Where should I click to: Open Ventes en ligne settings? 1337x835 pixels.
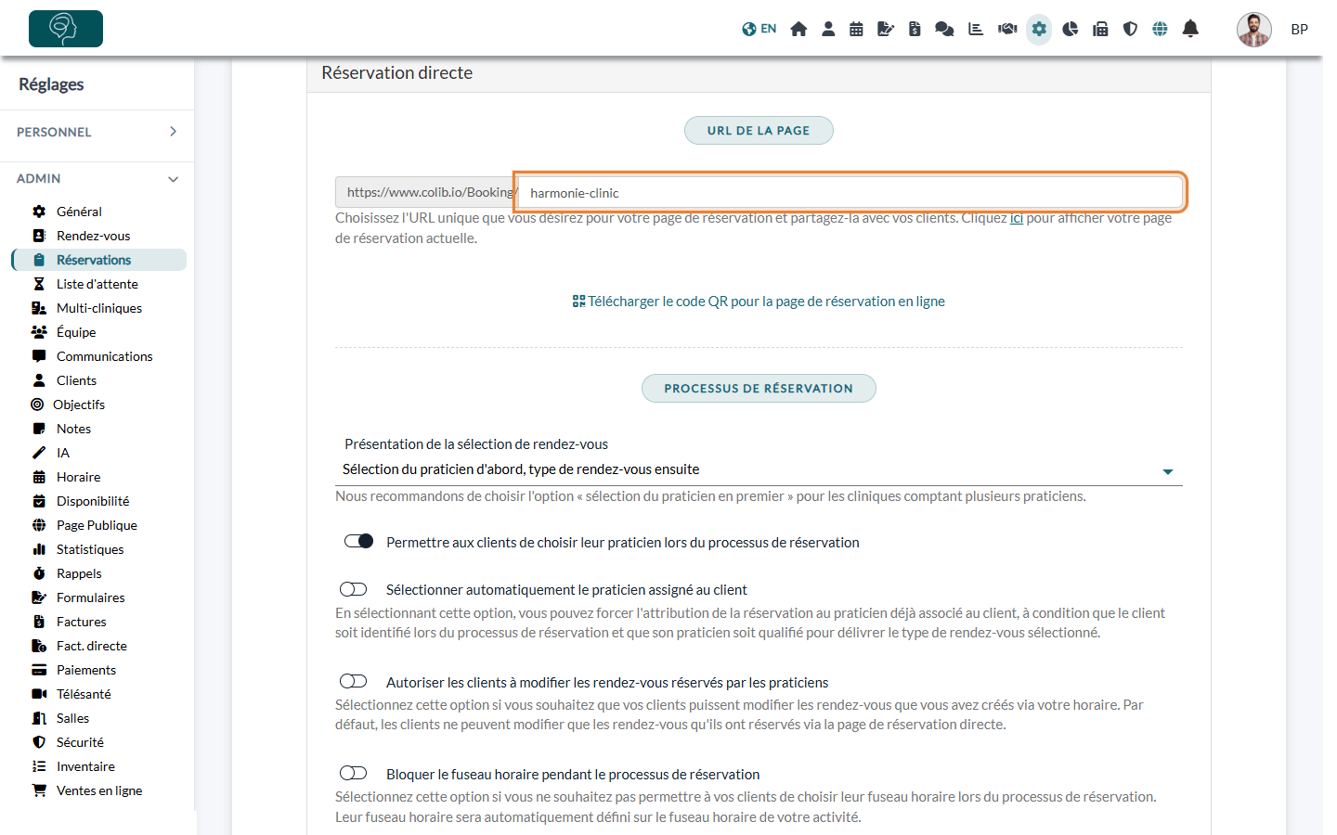coord(98,790)
